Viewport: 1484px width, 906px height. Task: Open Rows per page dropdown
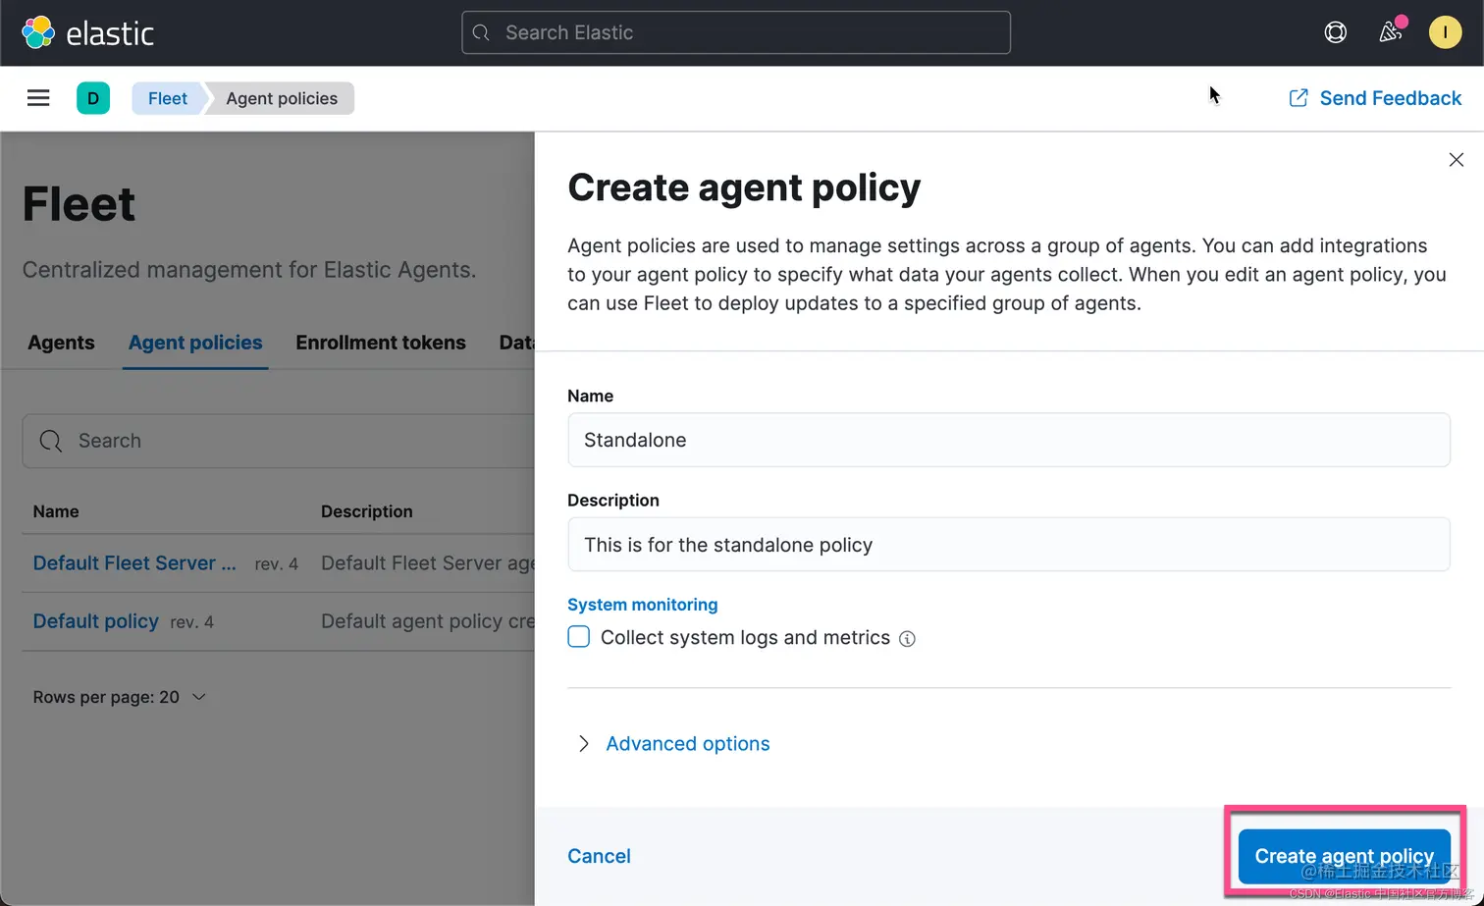[x=120, y=697]
